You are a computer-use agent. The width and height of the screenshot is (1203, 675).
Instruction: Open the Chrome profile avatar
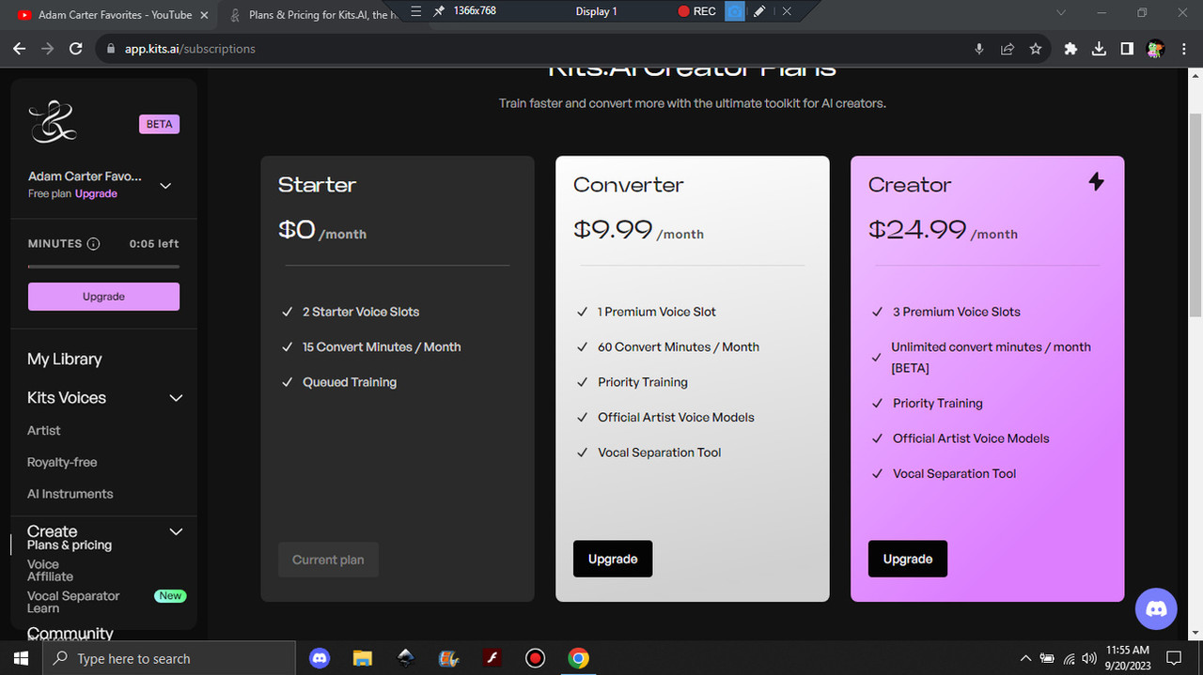tap(1156, 49)
